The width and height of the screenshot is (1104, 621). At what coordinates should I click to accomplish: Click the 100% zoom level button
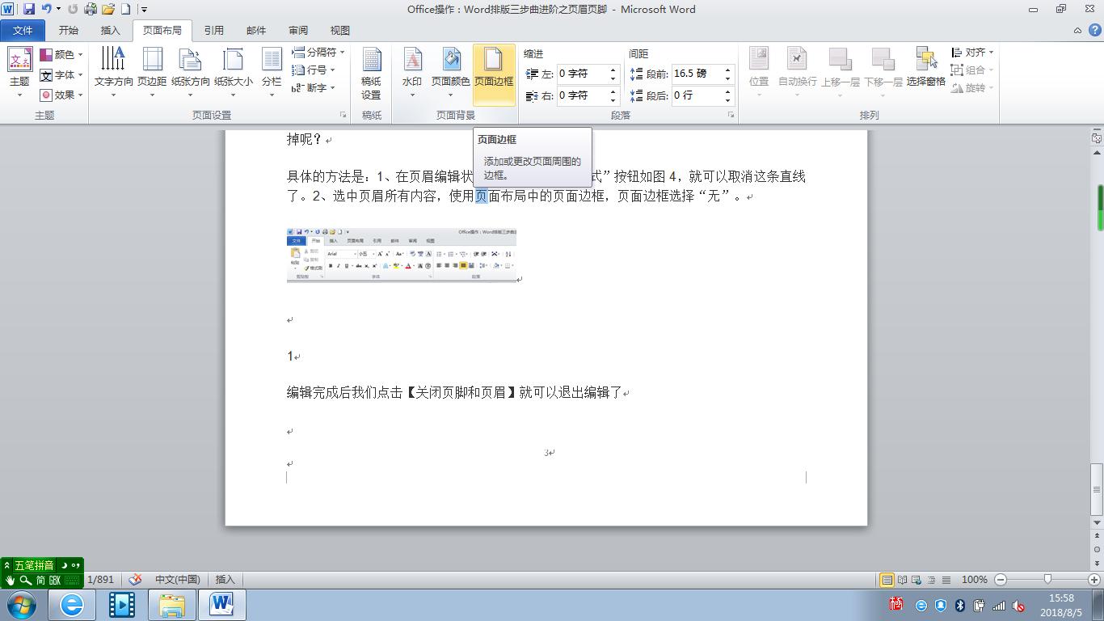[x=975, y=579]
